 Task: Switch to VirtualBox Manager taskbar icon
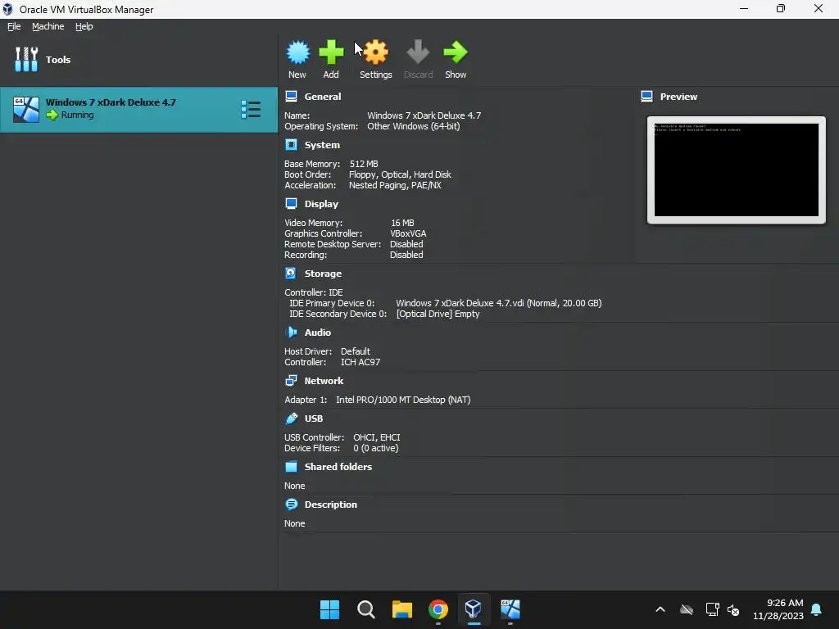pyautogui.click(x=474, y=609)
